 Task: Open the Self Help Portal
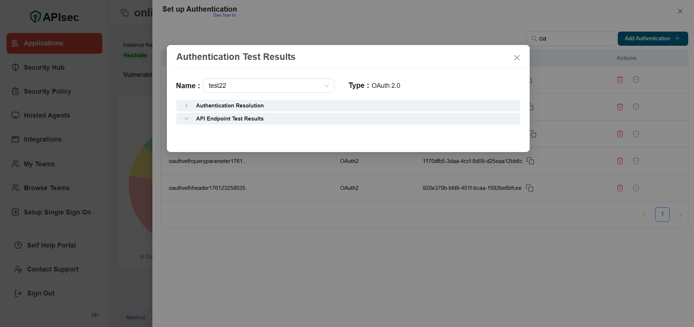pyautogui.click(x=51, y=245)
